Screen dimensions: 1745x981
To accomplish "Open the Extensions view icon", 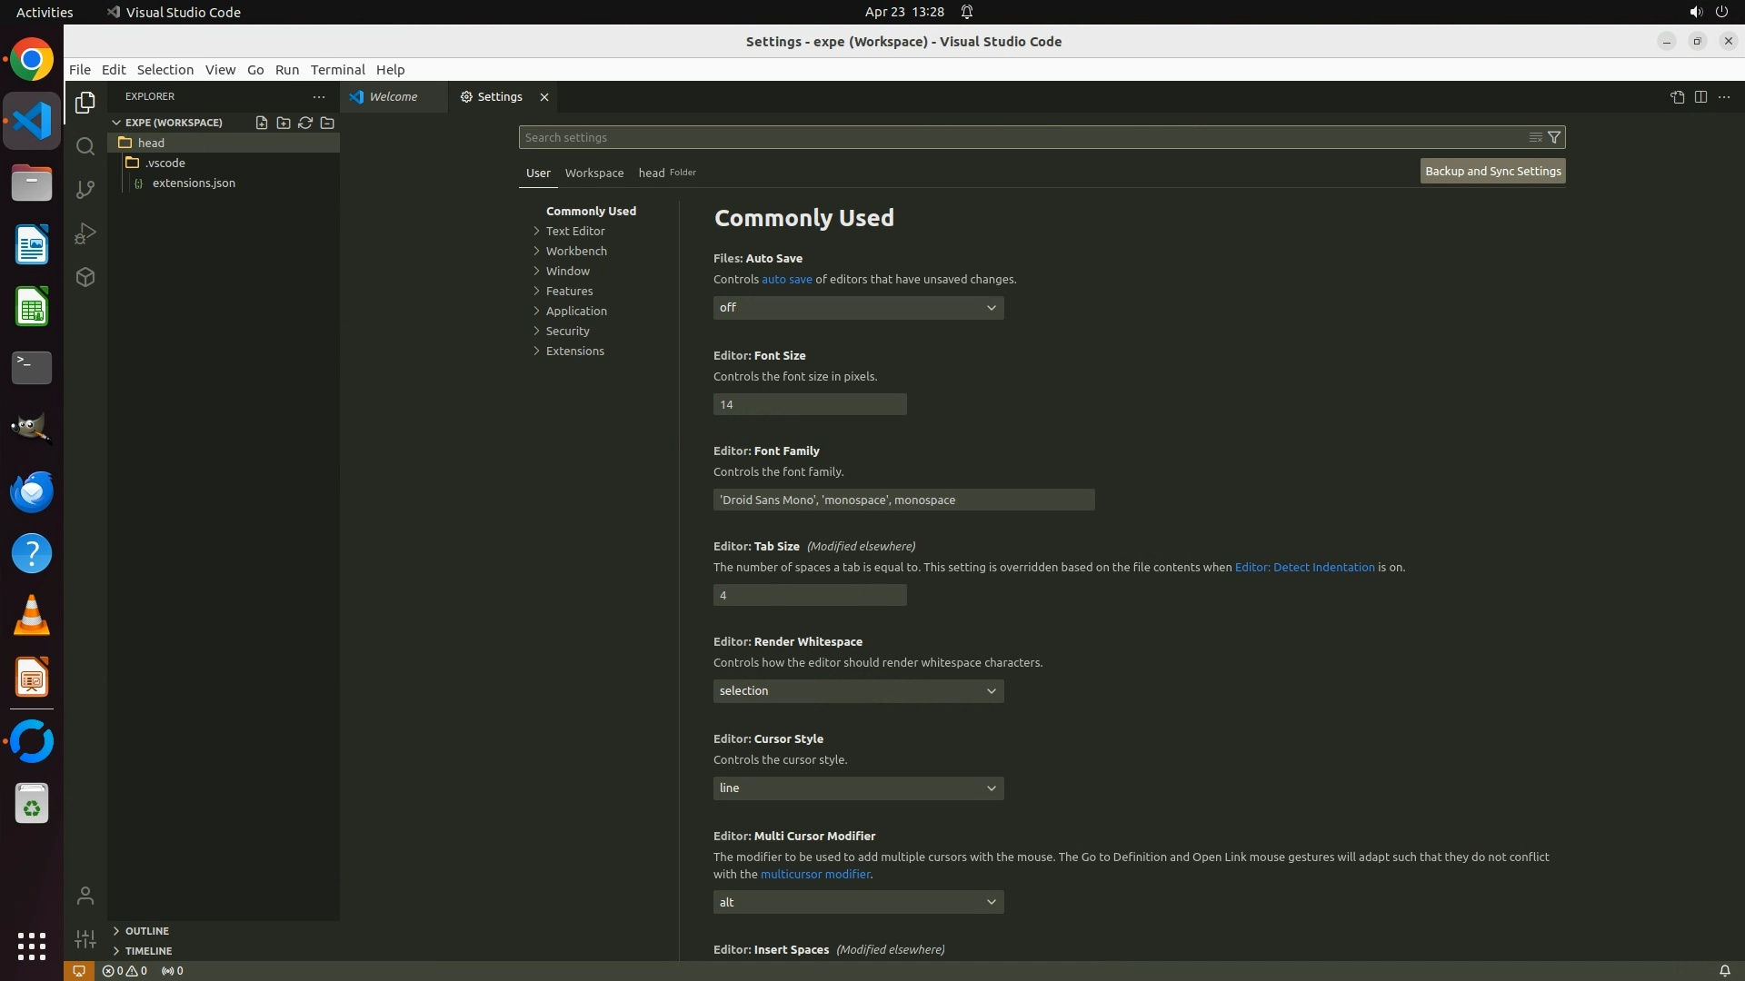I will pyautogui.click(x=85, y=277).
